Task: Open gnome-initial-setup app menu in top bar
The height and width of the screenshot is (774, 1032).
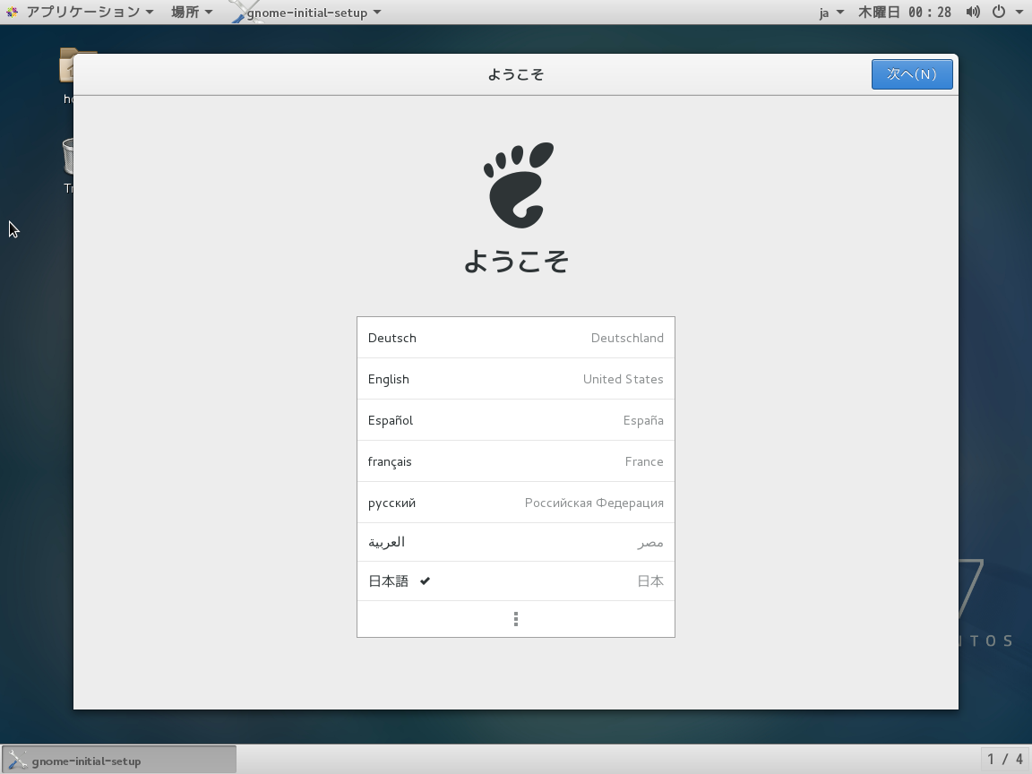Action: coord(306,12)
